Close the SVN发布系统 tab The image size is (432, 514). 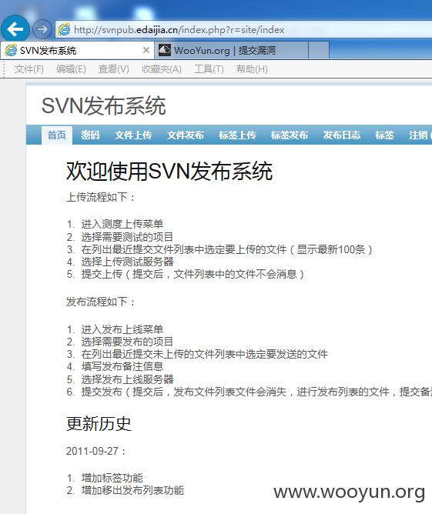(146, 50)
